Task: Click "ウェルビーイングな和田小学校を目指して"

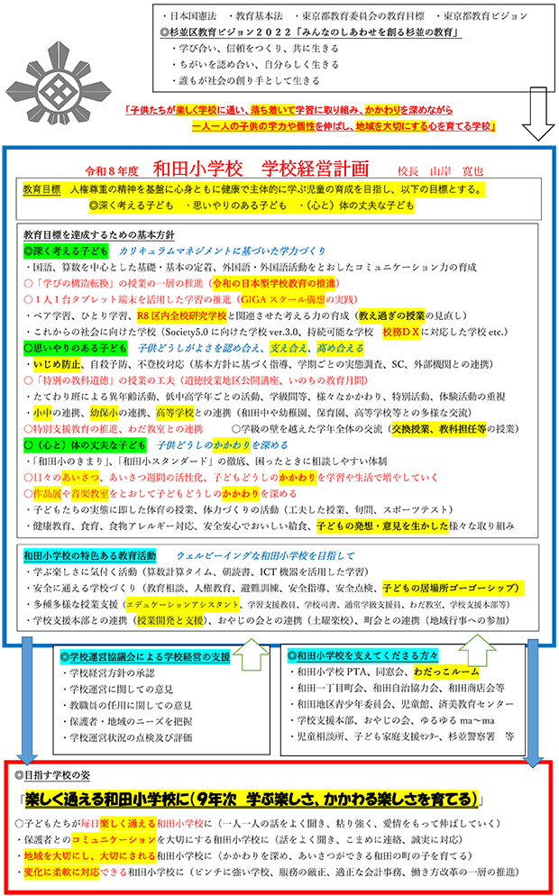Action: coord(266,555)
